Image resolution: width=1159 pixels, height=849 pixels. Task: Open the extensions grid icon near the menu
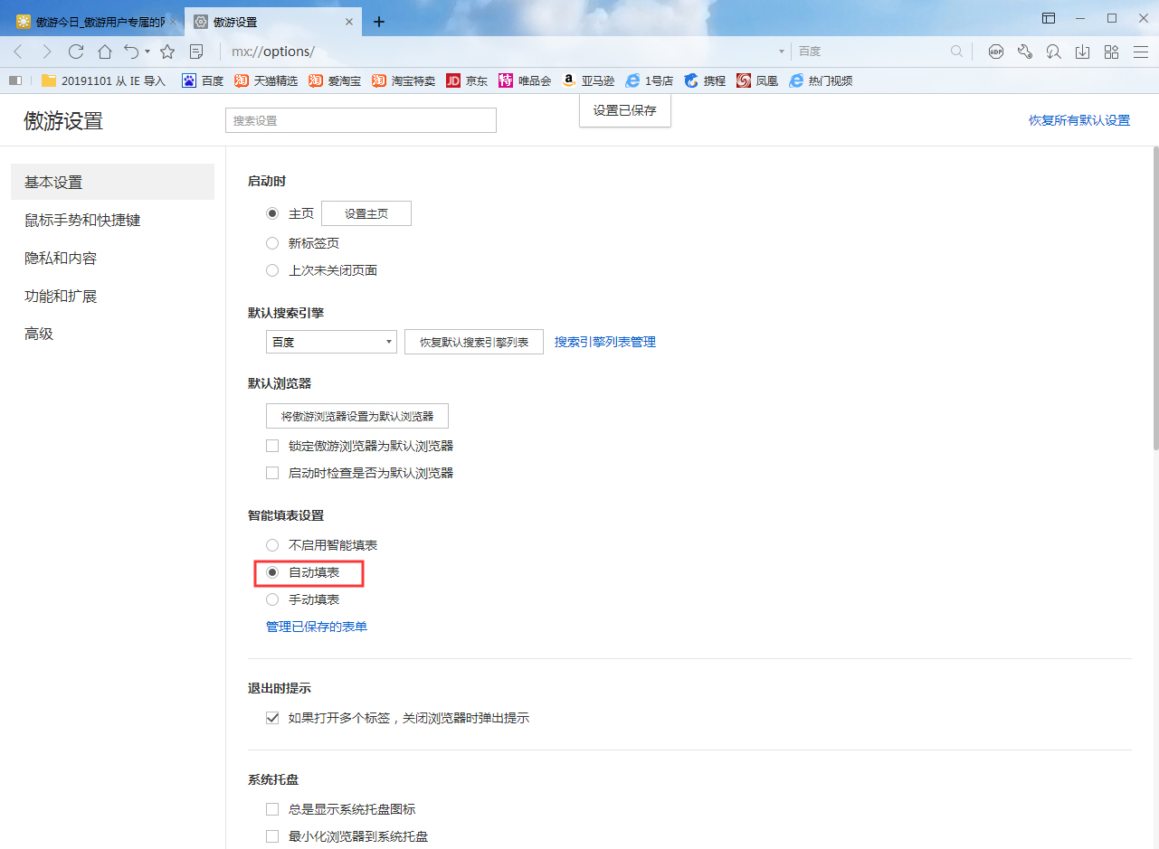click(1111, 52)
